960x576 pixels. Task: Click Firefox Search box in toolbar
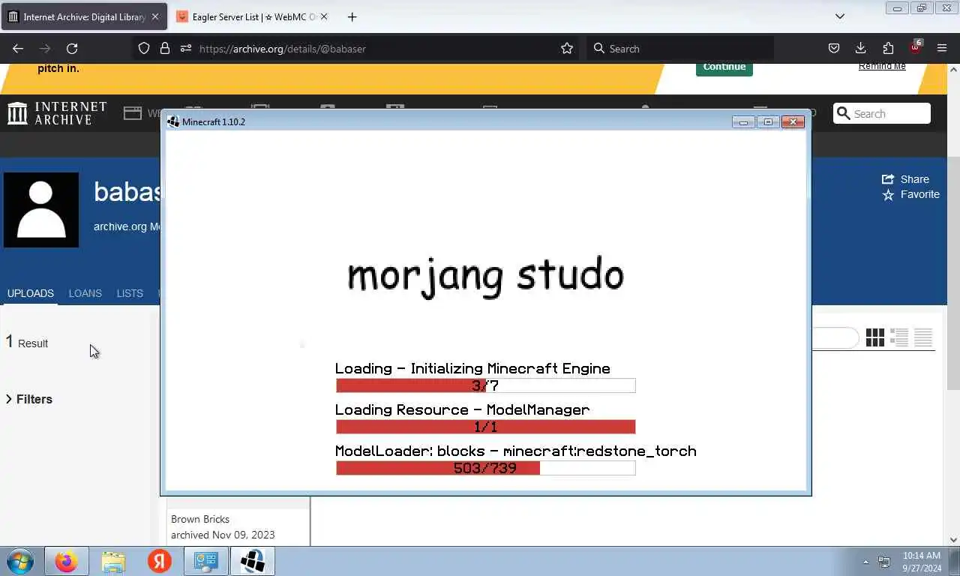[x=679, y=48]
